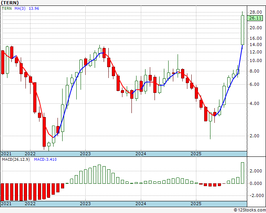This screenshot has width=266, height=213.
Task: Click the 2021 label on price chart axis
Action: [6, 154]
